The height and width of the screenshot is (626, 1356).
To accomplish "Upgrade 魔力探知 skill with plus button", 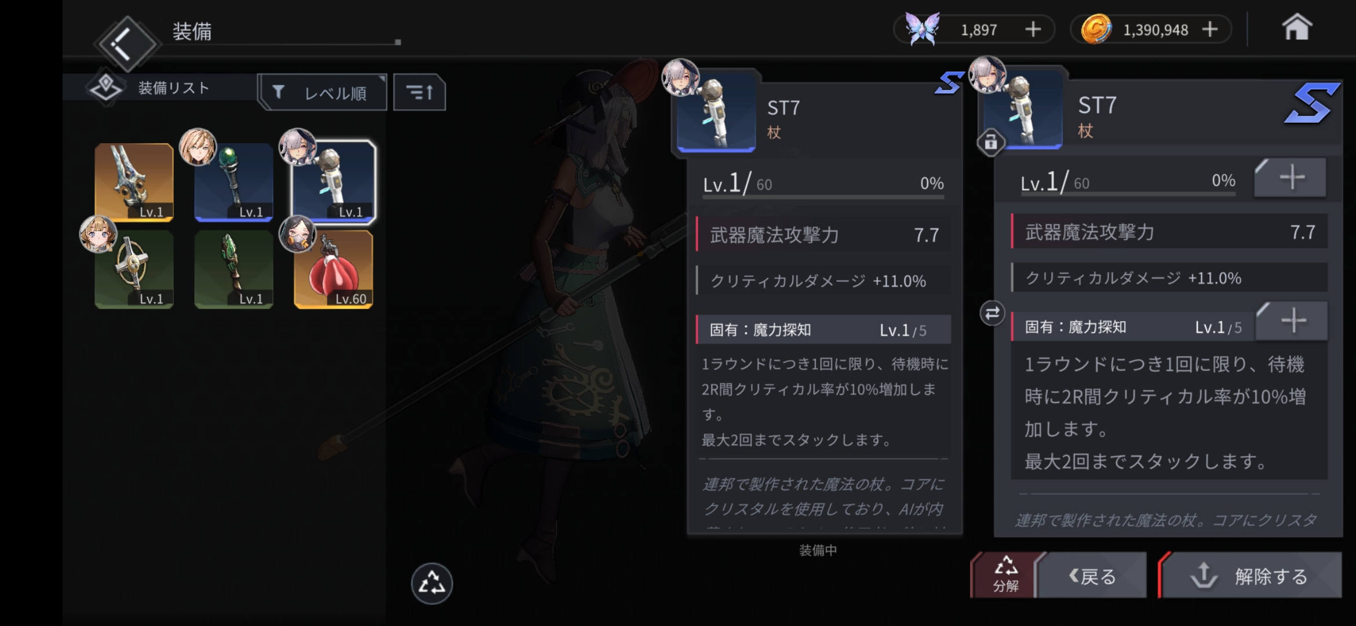I will click(x=1292, y=321).
